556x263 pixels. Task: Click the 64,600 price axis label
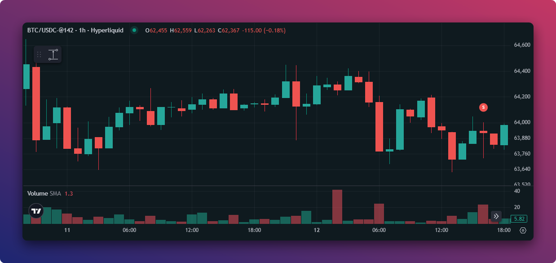[522, 45]
